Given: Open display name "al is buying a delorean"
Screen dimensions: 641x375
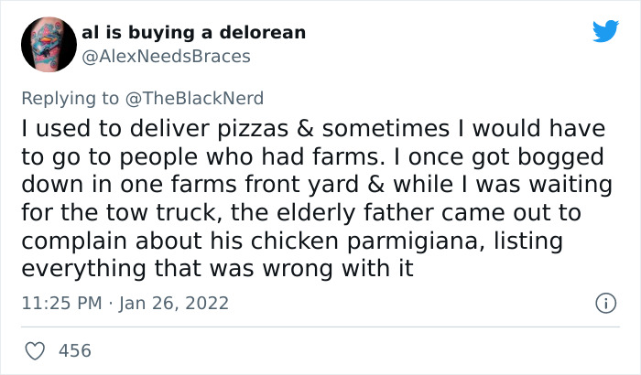Looking at the screenshot, I should pos(193,33).
